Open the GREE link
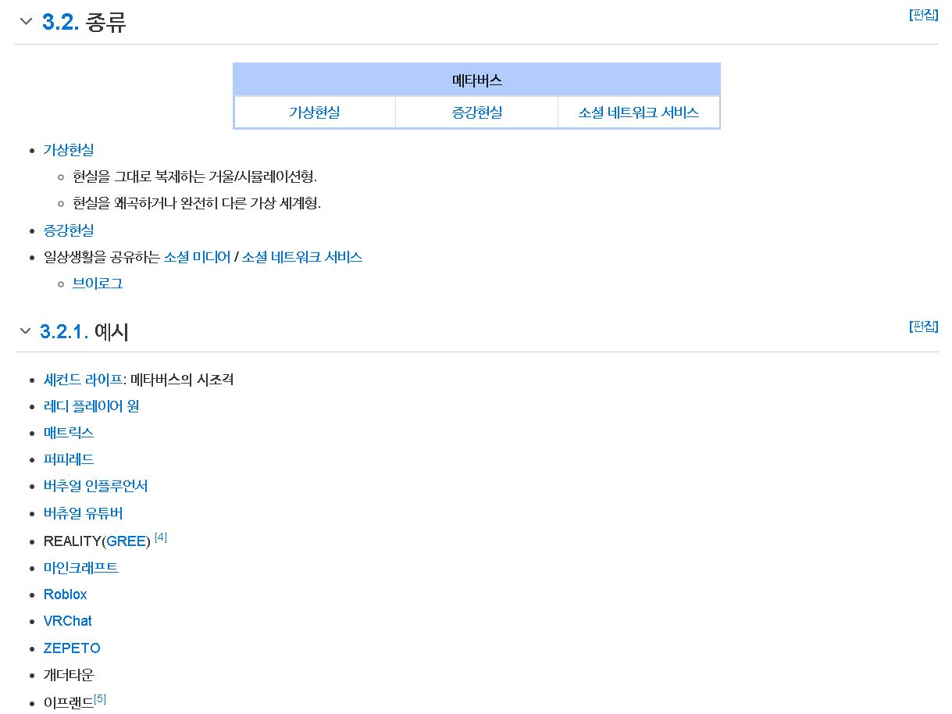952x714 pixels. [126, 541]
